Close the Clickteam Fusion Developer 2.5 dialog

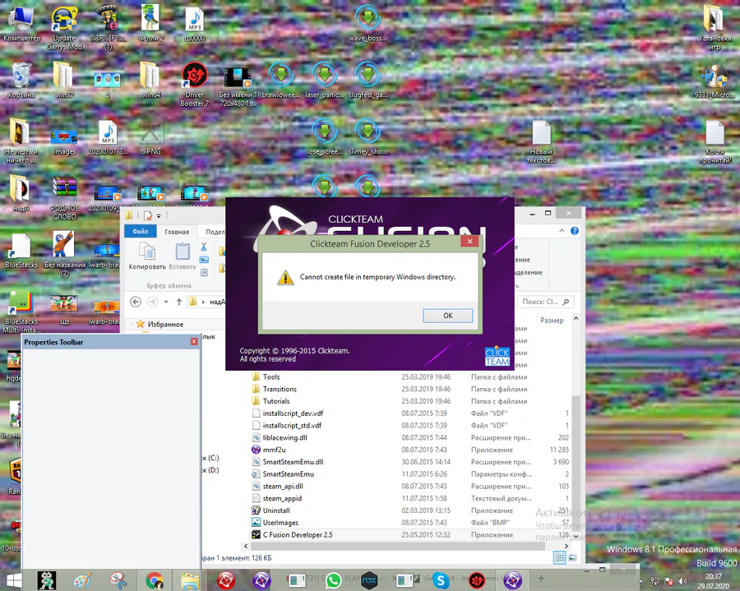(x=469, y=242)
